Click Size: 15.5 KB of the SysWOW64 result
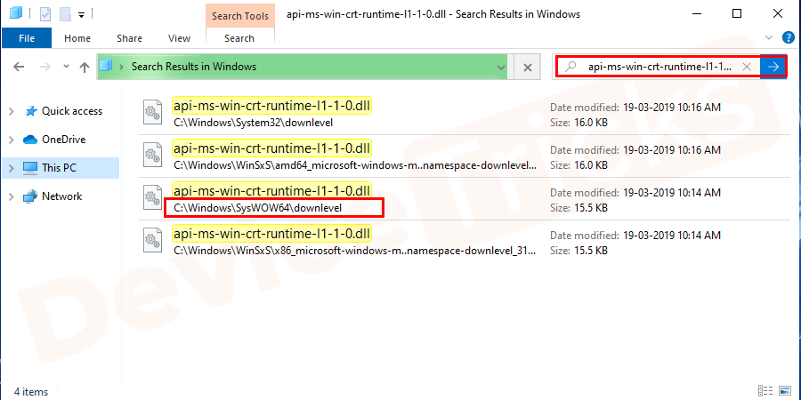 point(578,208)
